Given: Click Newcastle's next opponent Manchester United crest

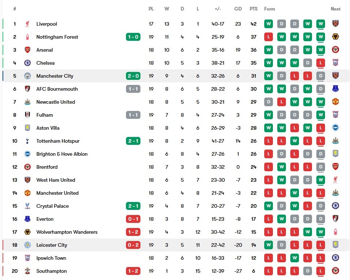Looking at the screenshot, I should (336, 102).
